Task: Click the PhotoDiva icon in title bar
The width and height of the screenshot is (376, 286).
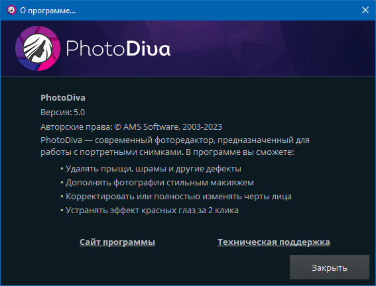Action: (11, 11)
